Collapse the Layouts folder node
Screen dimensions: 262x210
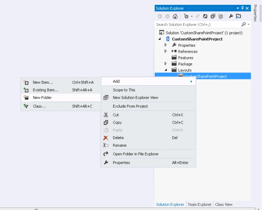(x=166, y=70)
